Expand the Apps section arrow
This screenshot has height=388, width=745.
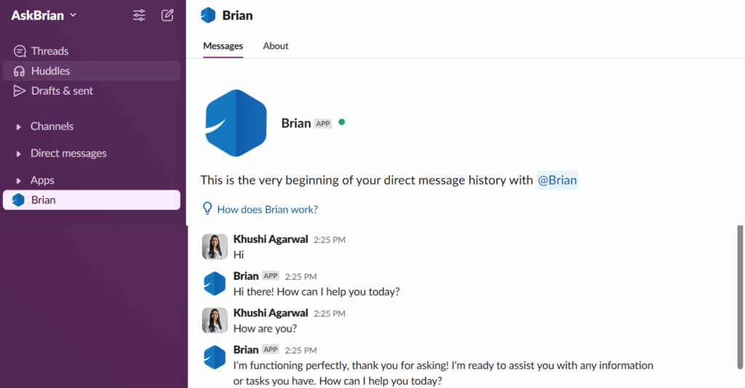(x=18, y=181)
